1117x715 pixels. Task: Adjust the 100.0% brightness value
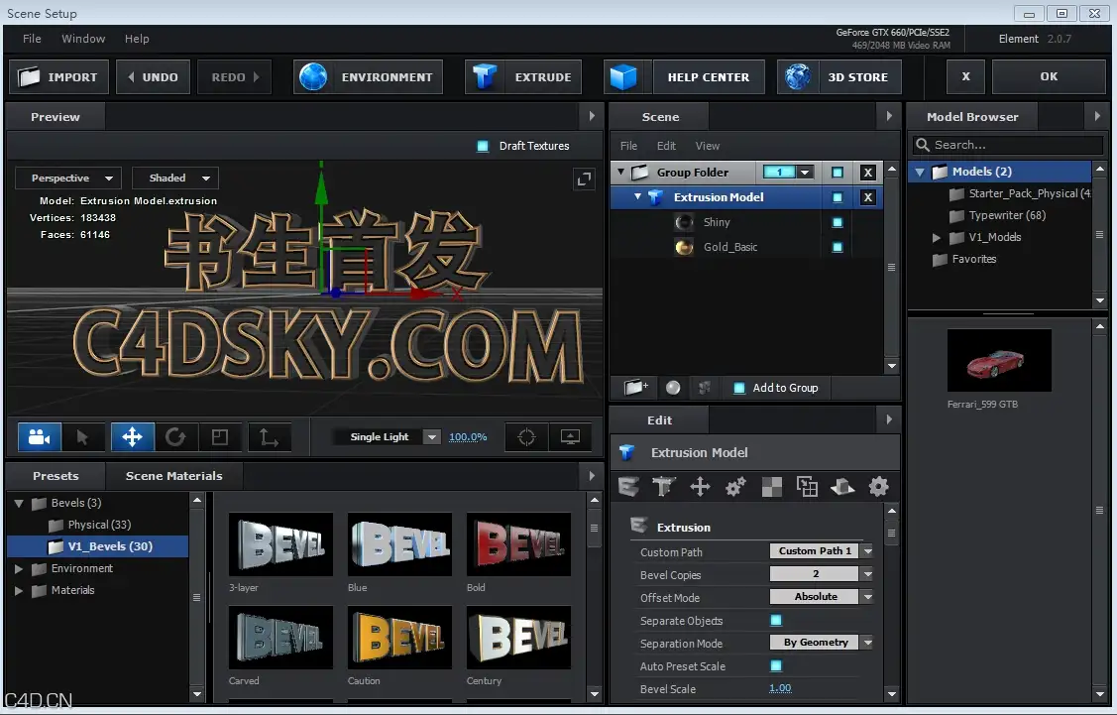coord(468,437)
